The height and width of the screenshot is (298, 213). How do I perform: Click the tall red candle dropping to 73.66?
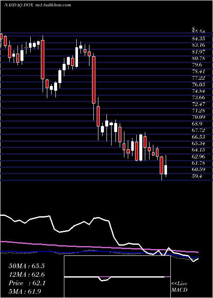coord(94,80)
